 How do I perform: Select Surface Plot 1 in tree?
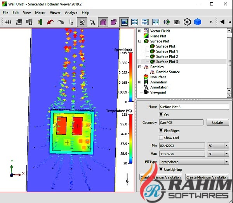coord(167,51)
